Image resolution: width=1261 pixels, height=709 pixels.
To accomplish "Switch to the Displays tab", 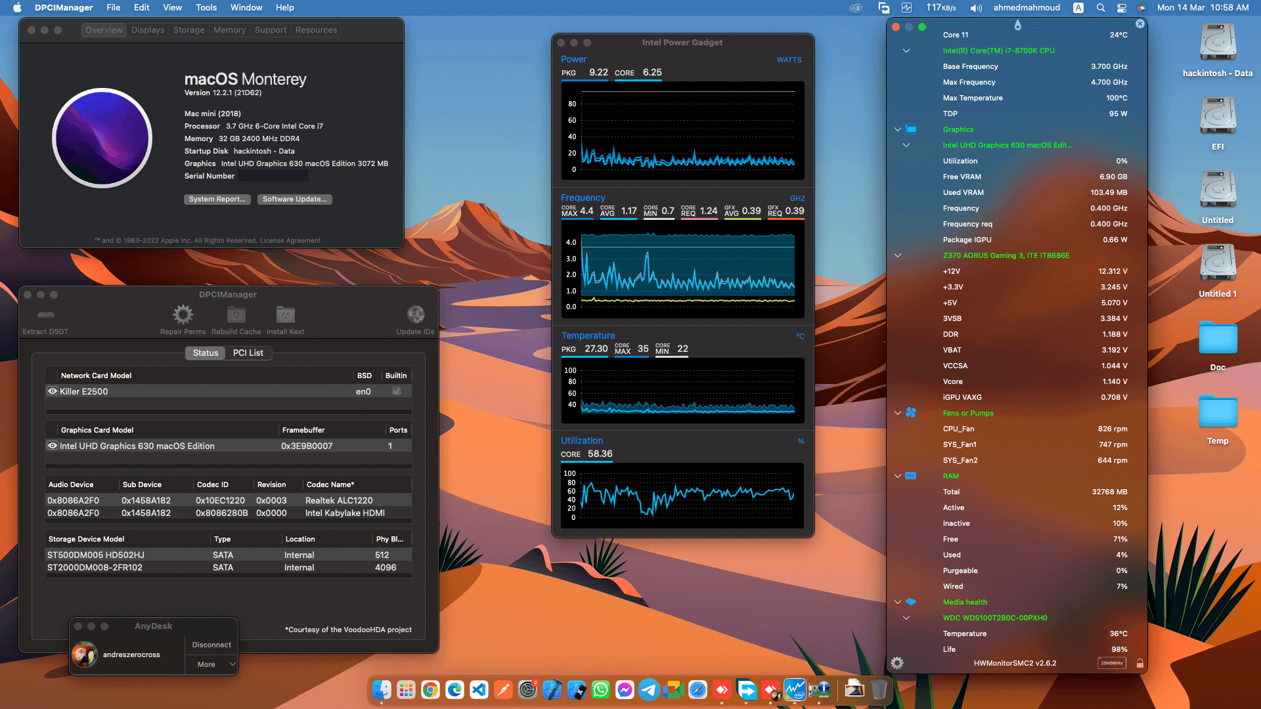I will [148, 30].
